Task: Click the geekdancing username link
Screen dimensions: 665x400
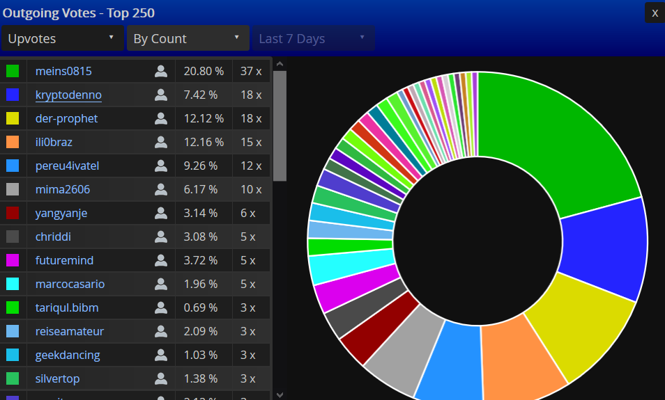Action: pos(68,355)
